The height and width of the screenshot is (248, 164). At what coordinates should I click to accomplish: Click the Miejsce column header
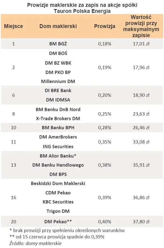[13, 26]
